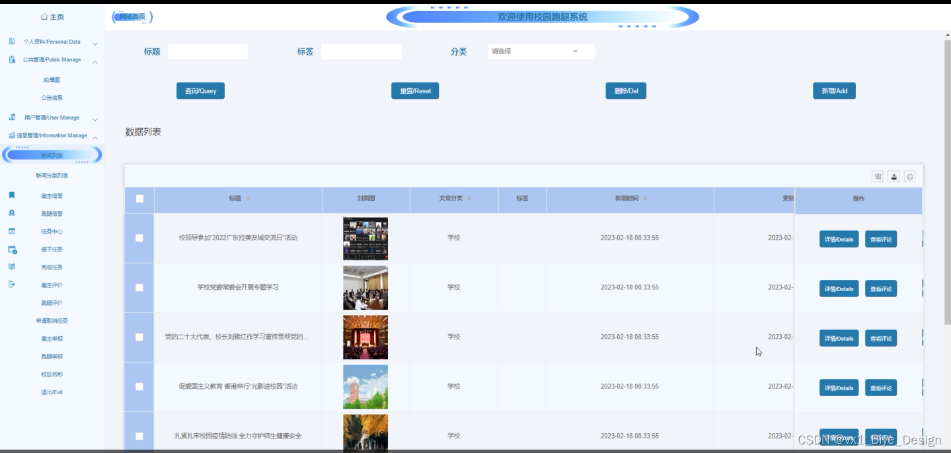Open 新闻分类列表 in the sidebar

tap(52, 176)
